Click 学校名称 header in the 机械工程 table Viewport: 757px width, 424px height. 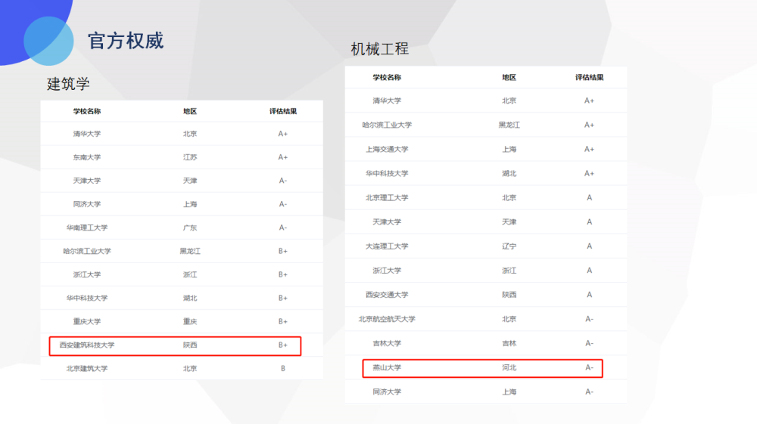click(387, 77)
